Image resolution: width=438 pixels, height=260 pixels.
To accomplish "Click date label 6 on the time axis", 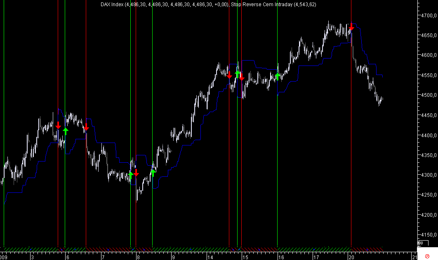I will point(68,257).
